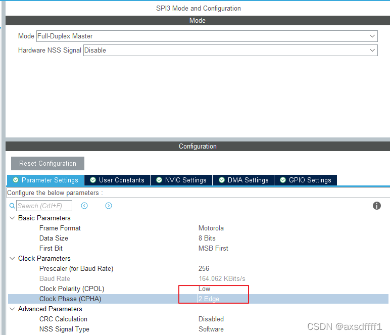
Task: Go to previous search result arrow
Action: point(84,206)
